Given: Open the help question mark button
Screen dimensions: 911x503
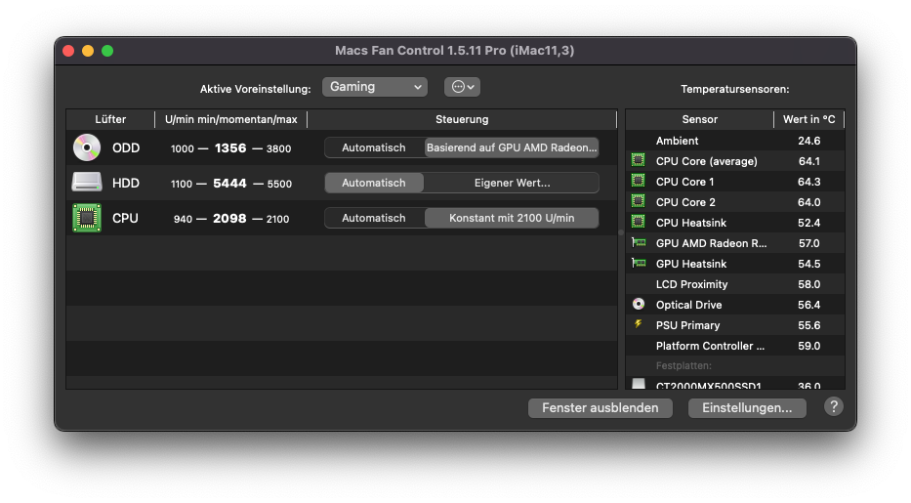Looking at the screenshot, I should click(833, 406).
